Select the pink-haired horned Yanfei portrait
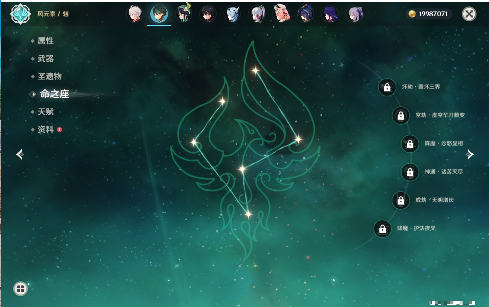489x307 pixels. (282, 14)
